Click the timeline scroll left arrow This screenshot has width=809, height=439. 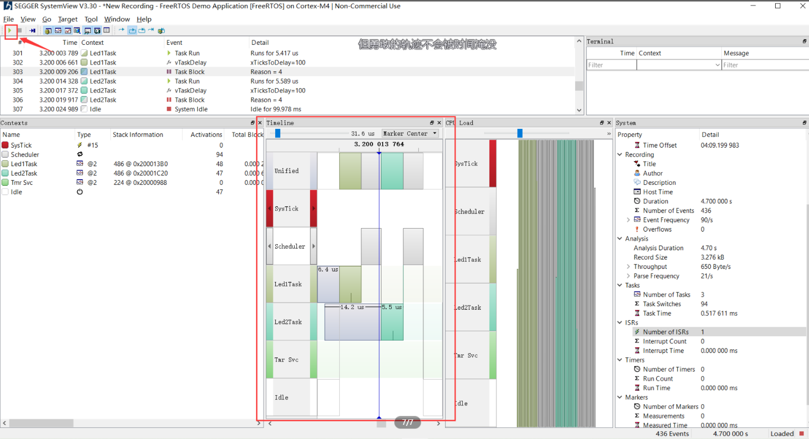click(270, 423)
